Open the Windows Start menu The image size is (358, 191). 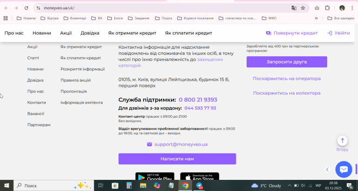coord(7,185)
